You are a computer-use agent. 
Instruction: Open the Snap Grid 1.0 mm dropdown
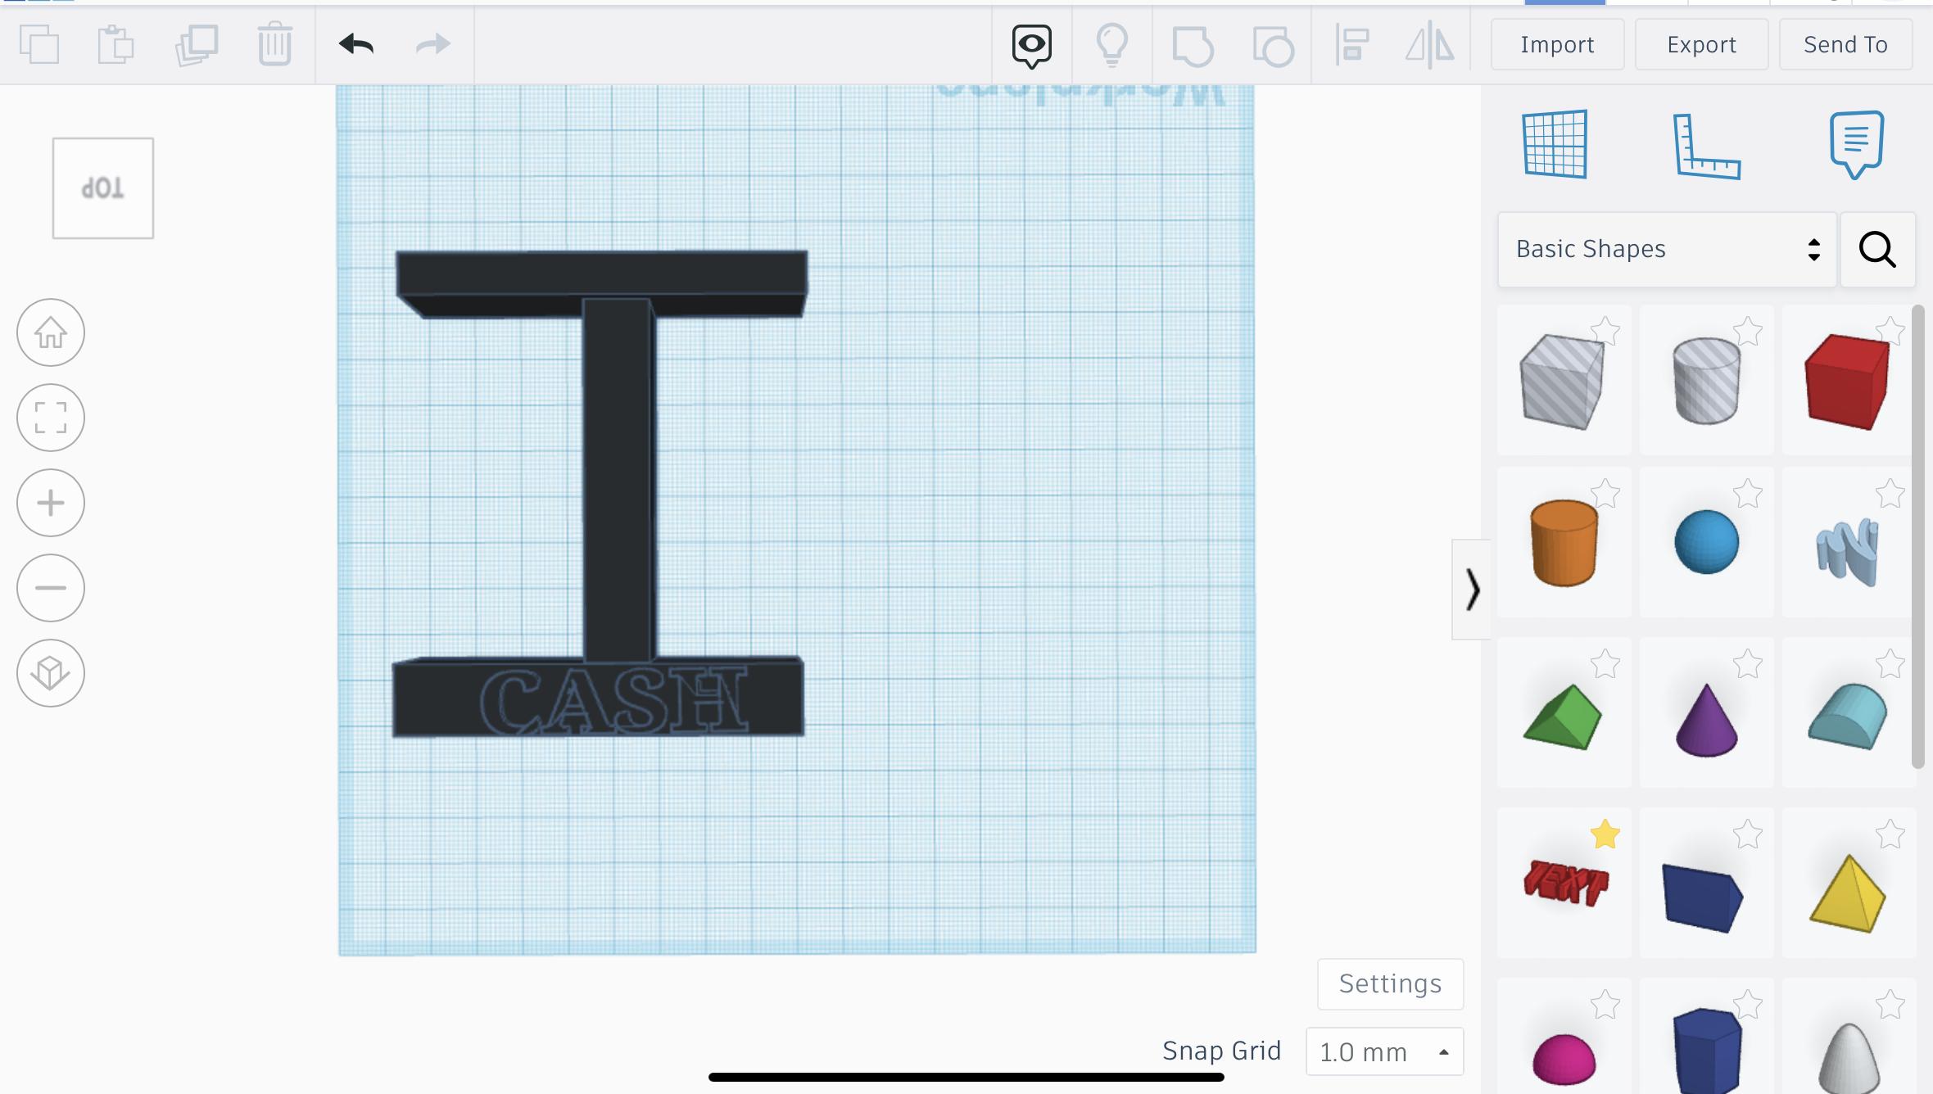coord(1384,1051)
